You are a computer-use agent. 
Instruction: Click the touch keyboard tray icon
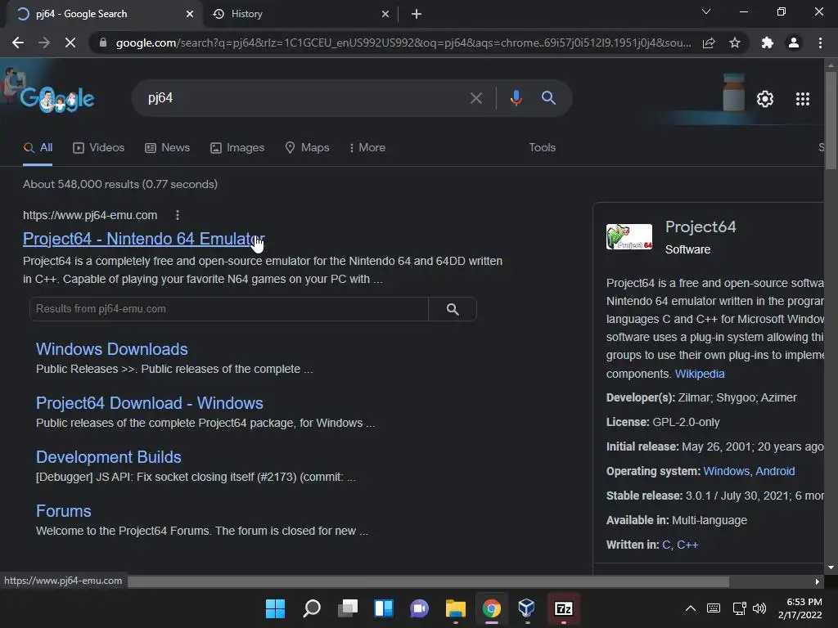(714, 608)
